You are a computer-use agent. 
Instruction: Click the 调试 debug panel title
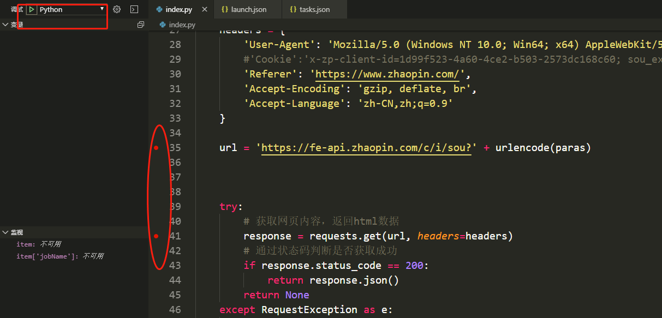17,9
